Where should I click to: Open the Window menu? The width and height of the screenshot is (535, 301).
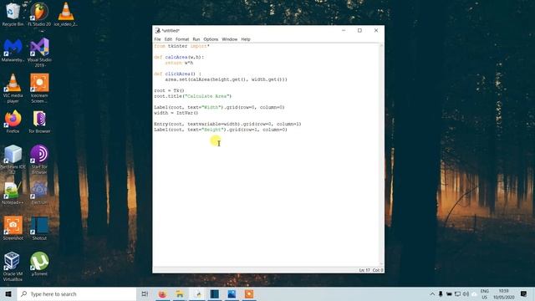tap(230, 39)
